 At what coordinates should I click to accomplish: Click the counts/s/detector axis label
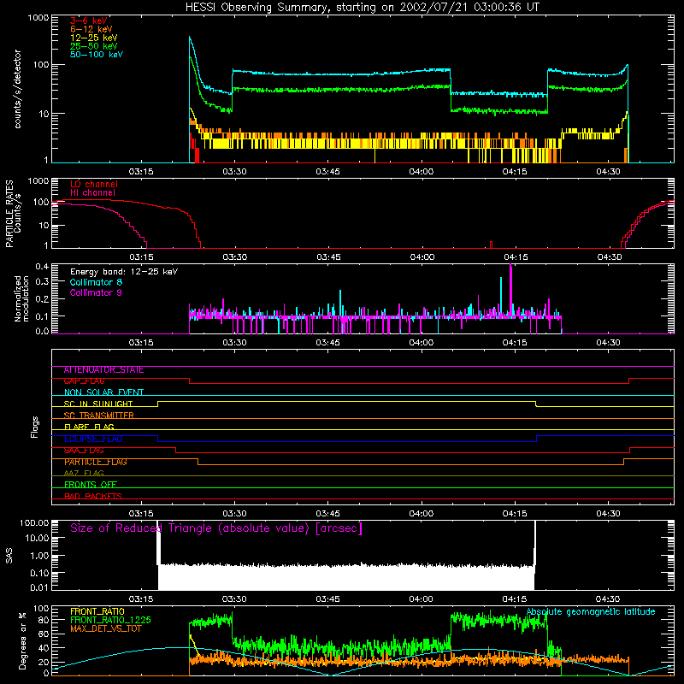18,89
